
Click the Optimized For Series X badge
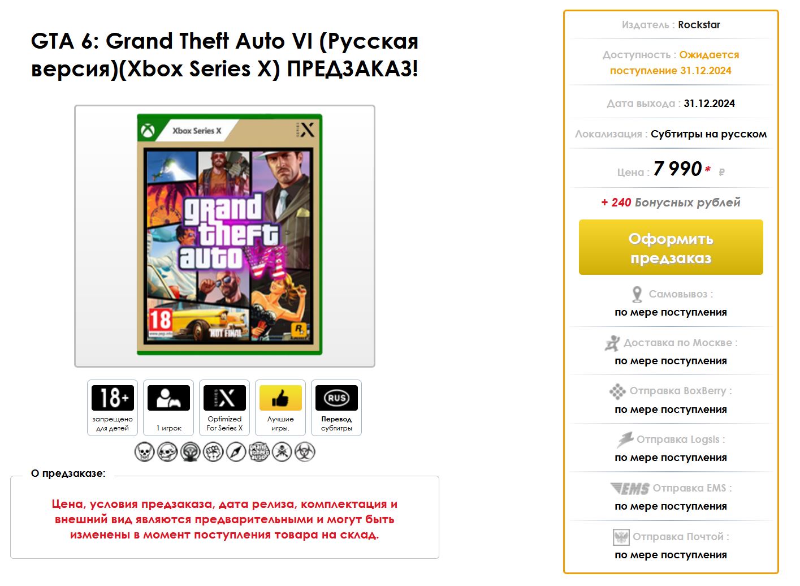pos(224,407)
